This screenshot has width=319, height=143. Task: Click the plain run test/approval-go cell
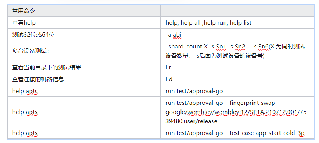237,91
